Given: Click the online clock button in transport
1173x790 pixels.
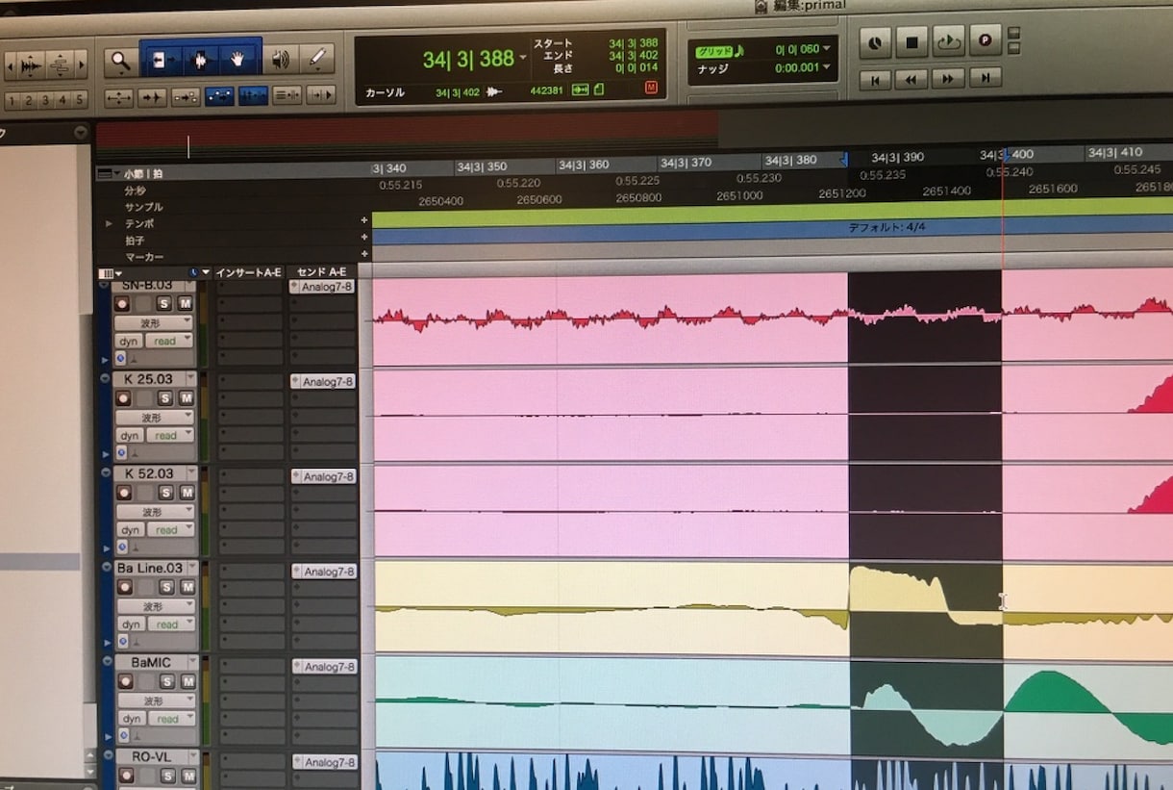Looking at the screenshot, I should pyautogui.click(x=875, y=41).
